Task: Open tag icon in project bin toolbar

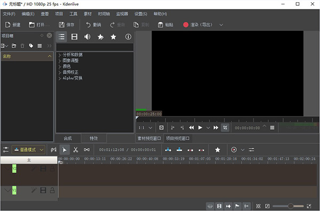Action: coord(31,46)
